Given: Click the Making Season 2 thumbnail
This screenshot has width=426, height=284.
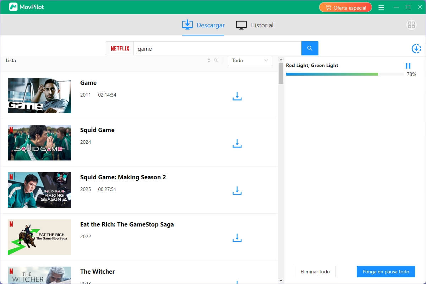Looking at the screenshot, I should point(39,190).
